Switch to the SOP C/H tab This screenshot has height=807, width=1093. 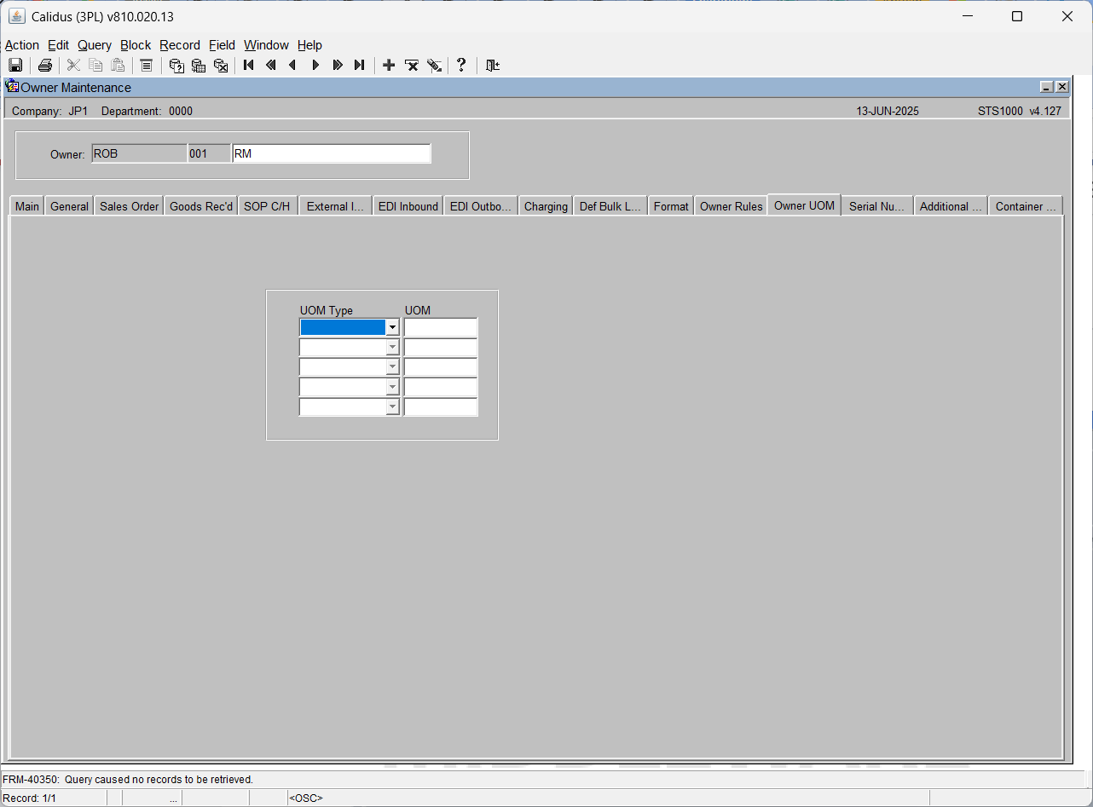[268, 206]
